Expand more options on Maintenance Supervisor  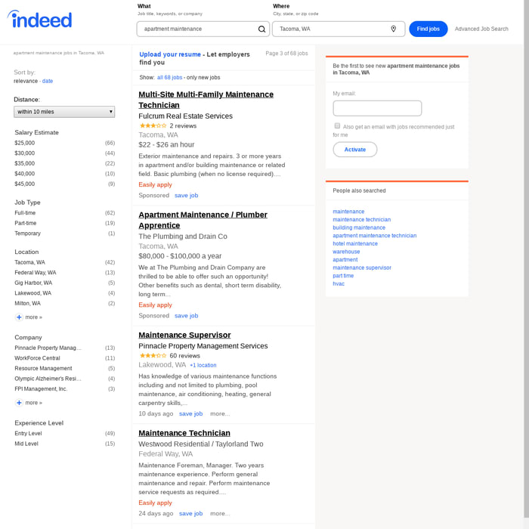click(220, 414)
